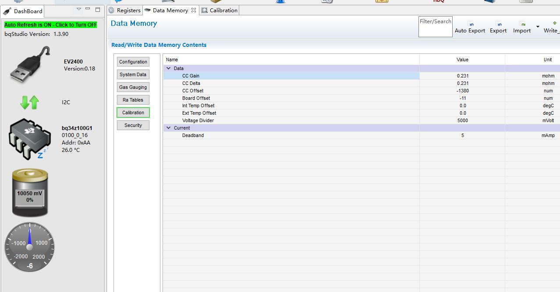
Task: Select the CC Offset row
Action: 362,91
